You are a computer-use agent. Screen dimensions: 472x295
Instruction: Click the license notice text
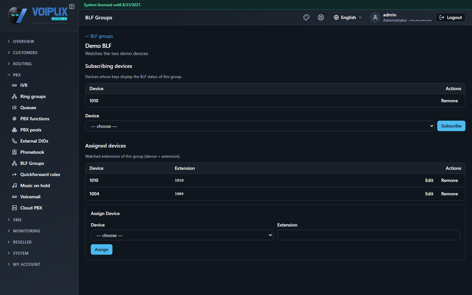click(x=112, y=5)
